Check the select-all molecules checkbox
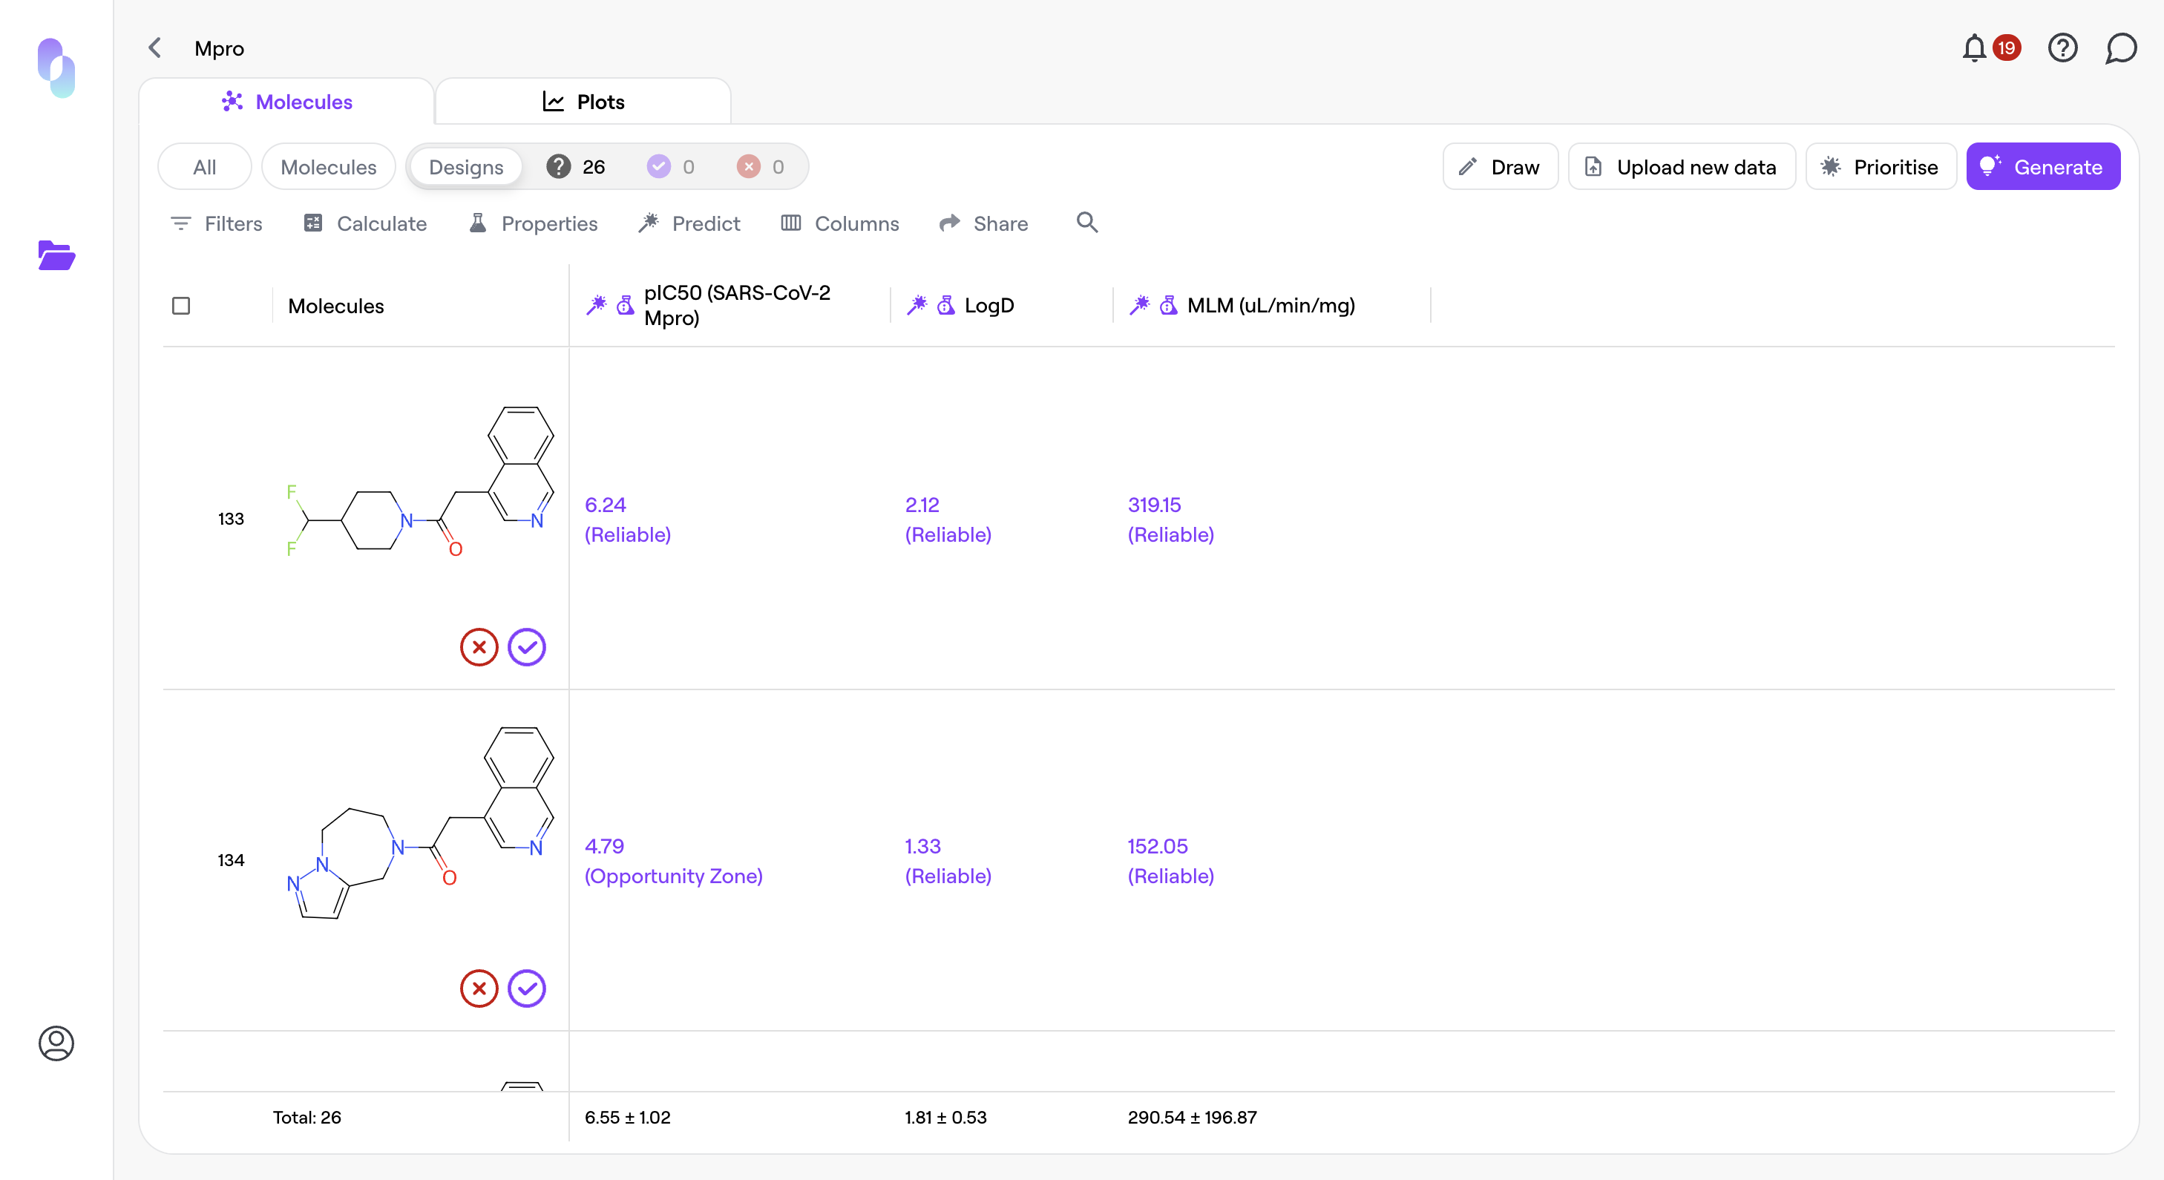Screen dimensions: 2164x1180 180,306
